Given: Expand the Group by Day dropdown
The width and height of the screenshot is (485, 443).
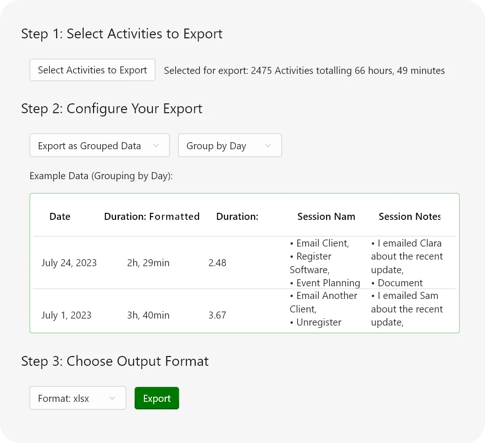Looking at the screenshot, I should click(x=229, y=146).
